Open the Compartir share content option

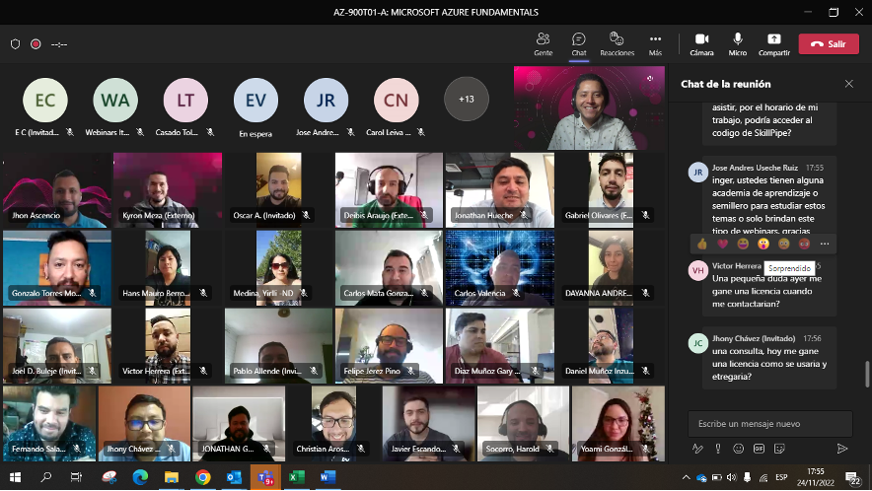pyautogui.click(x=774, y=44)
